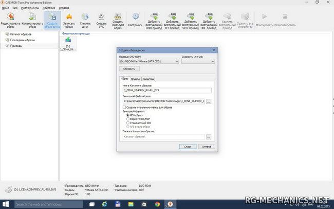Screen dimensions: 334x209
Task: Click Добавить виртуальный SCSI привод icon
Action: coord(191,19)
